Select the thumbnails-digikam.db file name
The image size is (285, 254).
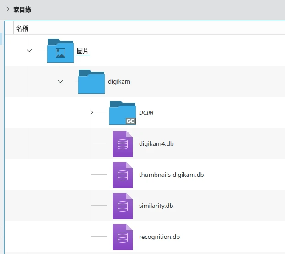pos(171,175)
